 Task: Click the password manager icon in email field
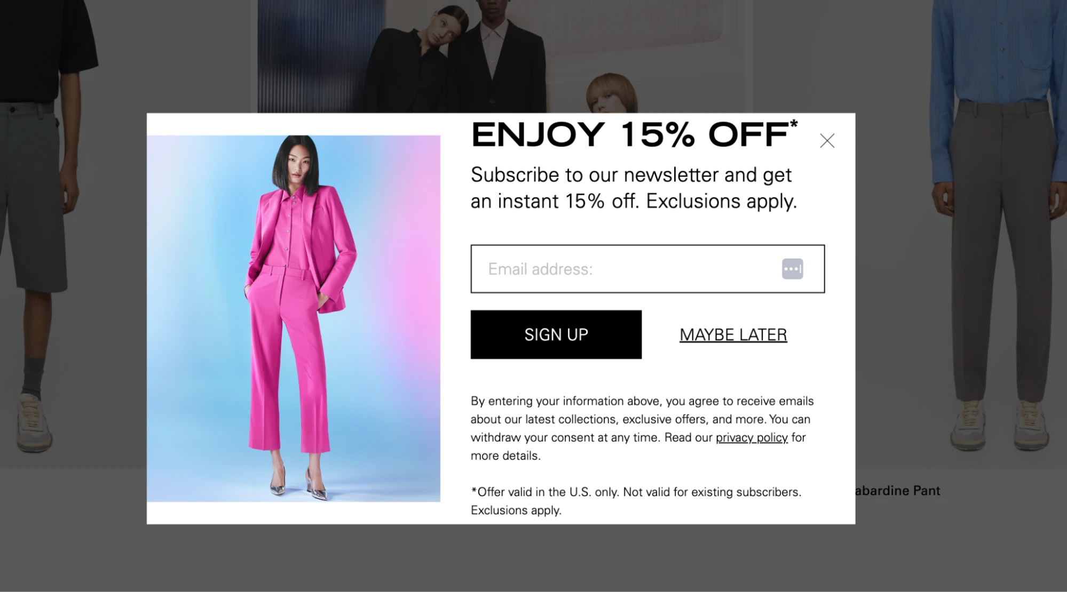(x=792, y=269)
